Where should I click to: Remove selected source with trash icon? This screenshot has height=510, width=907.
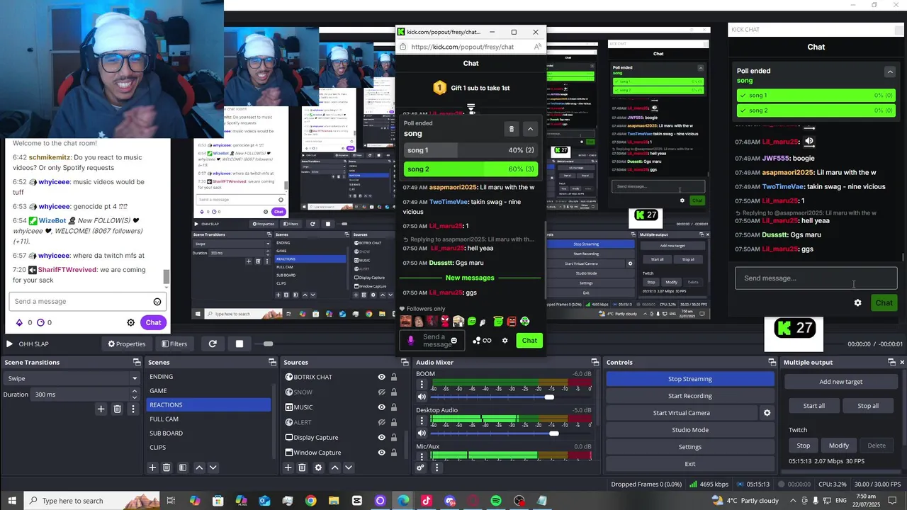[x=302, y=467]
